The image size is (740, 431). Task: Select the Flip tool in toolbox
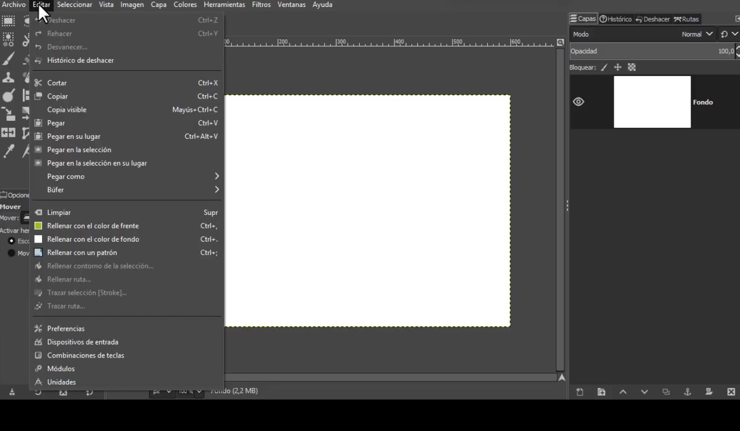[x=8, y=132]
